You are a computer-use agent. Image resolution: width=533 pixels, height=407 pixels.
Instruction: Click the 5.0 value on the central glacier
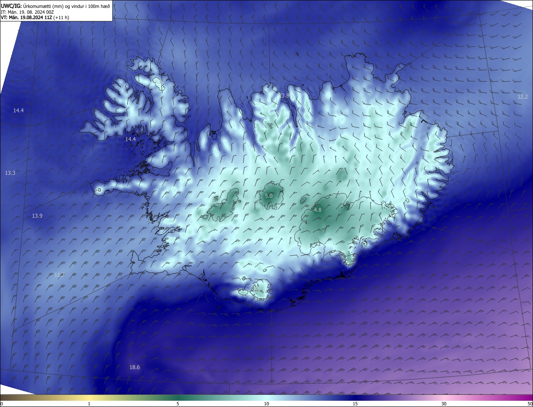click(x=269, y=196)
